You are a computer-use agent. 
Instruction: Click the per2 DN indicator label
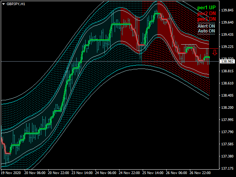[x=206, y=13]
